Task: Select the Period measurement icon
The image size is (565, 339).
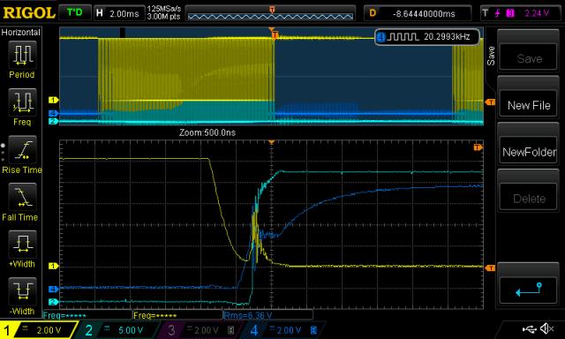Action: (x=22, y=55)
